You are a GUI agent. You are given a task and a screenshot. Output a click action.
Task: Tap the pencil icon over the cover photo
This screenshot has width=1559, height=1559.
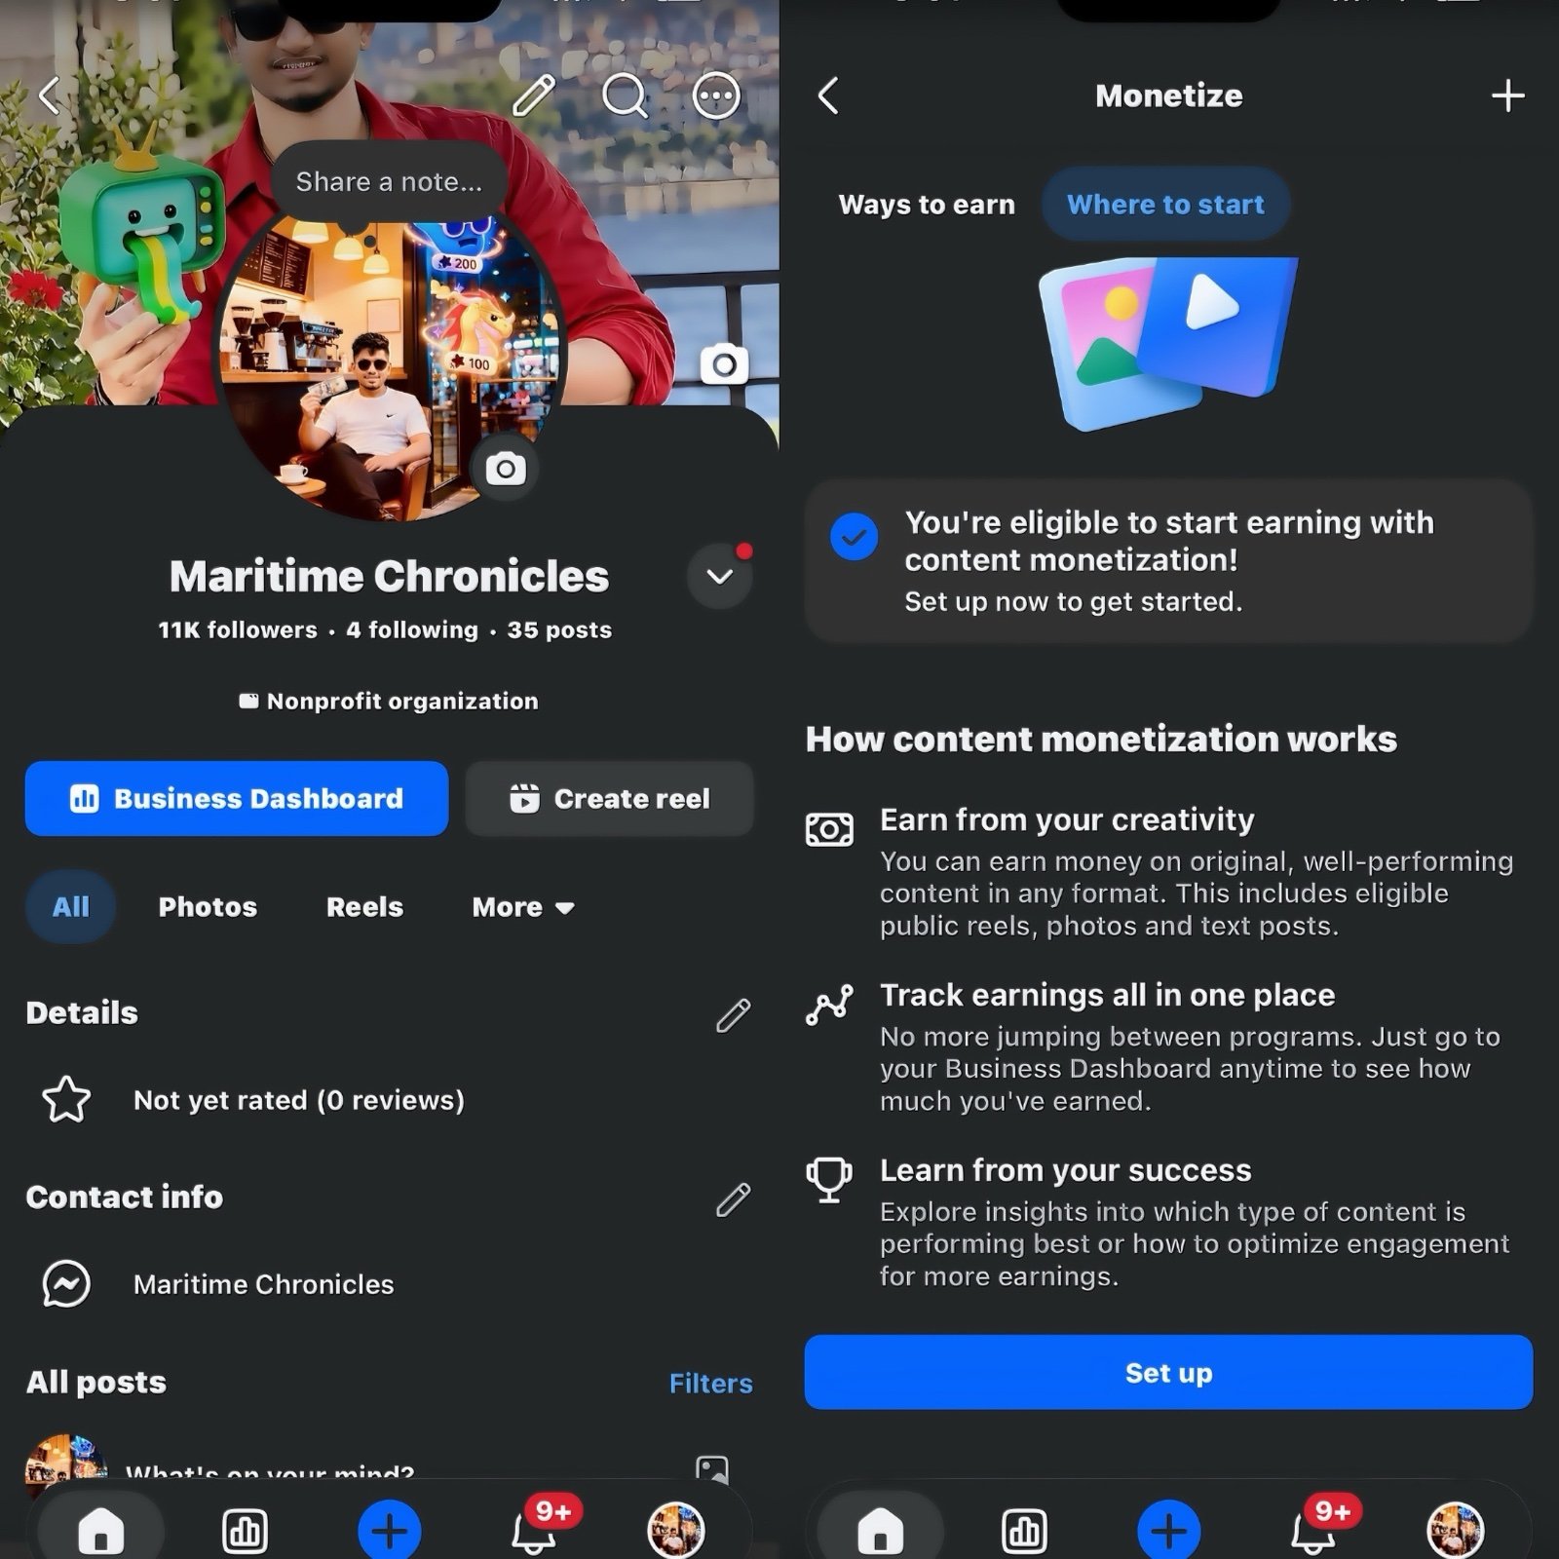[534, 95]
